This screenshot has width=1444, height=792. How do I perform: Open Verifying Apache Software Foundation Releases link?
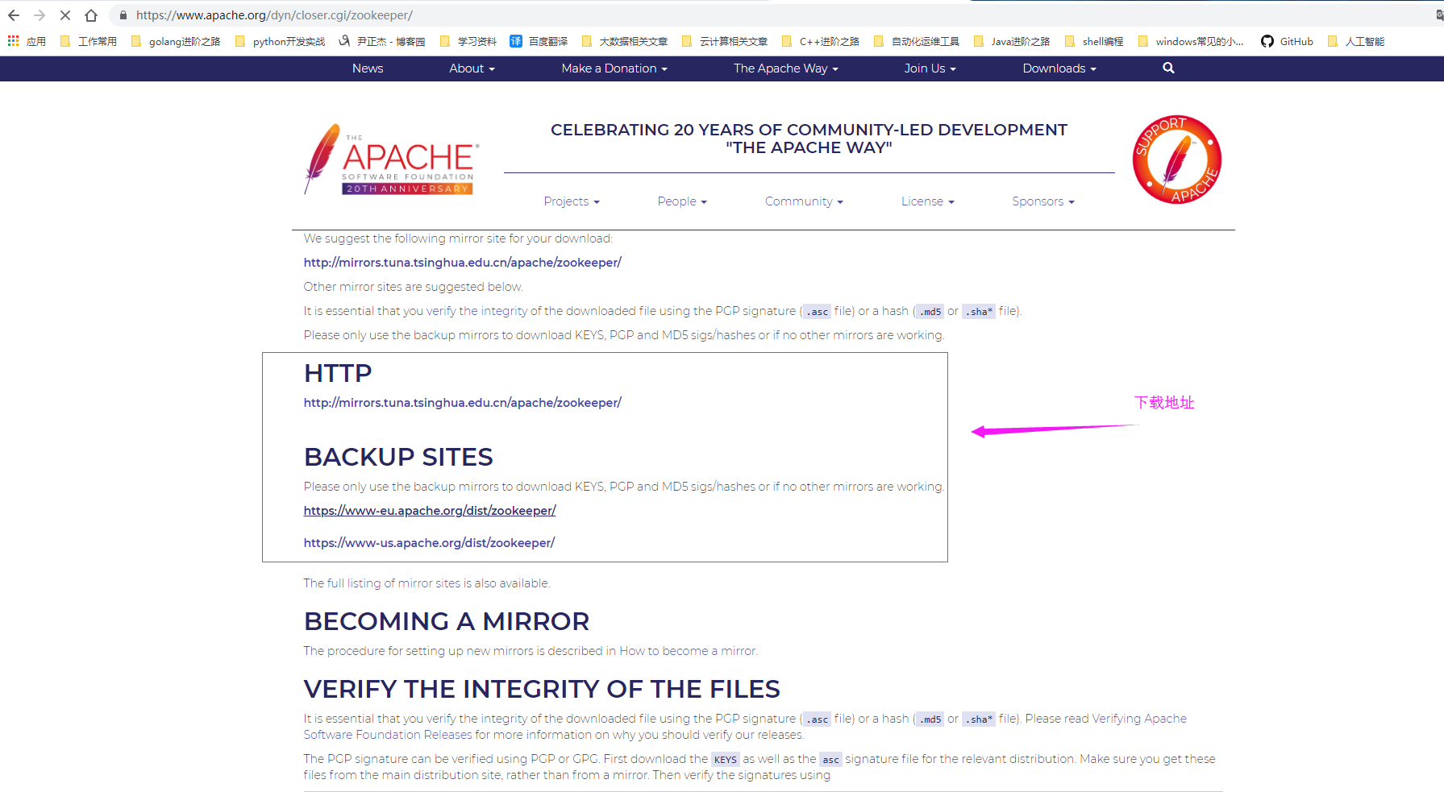click(745, 727)
